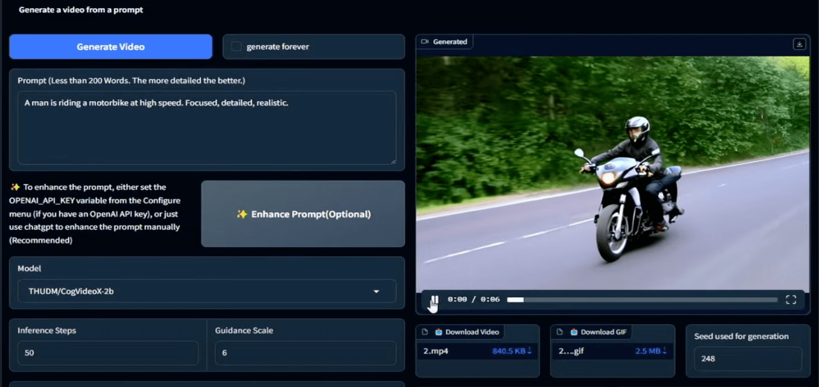Image resolution: width=819 pixels, height=387 pixels.
Task: Click the download arrow next to 840.5 KB
Action: [530, 351]
